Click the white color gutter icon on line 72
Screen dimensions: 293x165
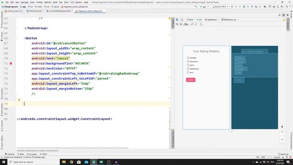point(11,68)
